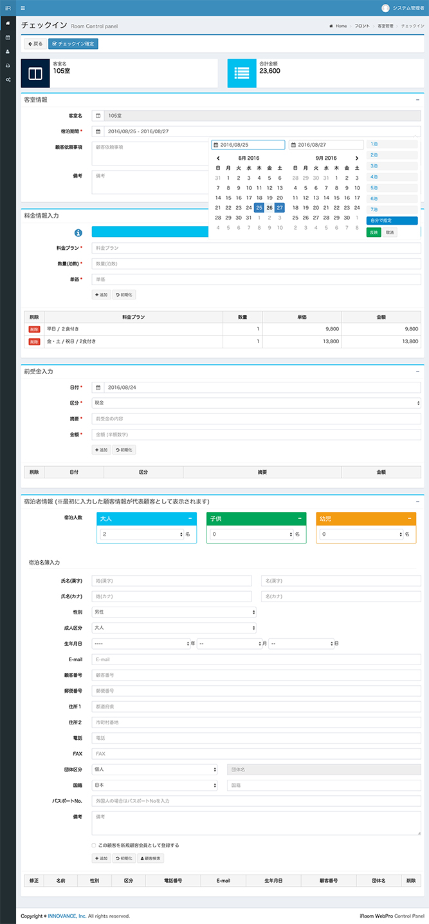
Task: Collapse the 幼児 guest count box
Action: [410, 518]
